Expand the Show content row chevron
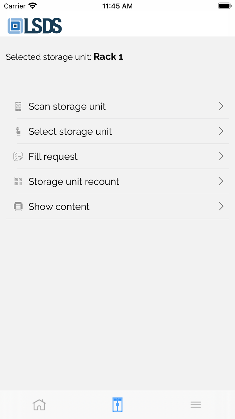 (221, 206)
